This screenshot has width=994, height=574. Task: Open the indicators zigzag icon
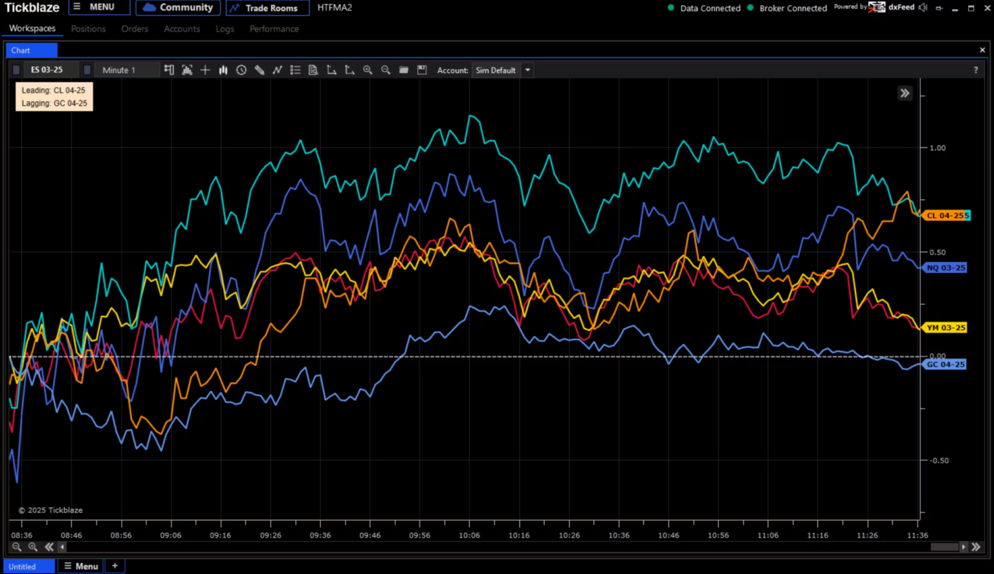point(278,70)
